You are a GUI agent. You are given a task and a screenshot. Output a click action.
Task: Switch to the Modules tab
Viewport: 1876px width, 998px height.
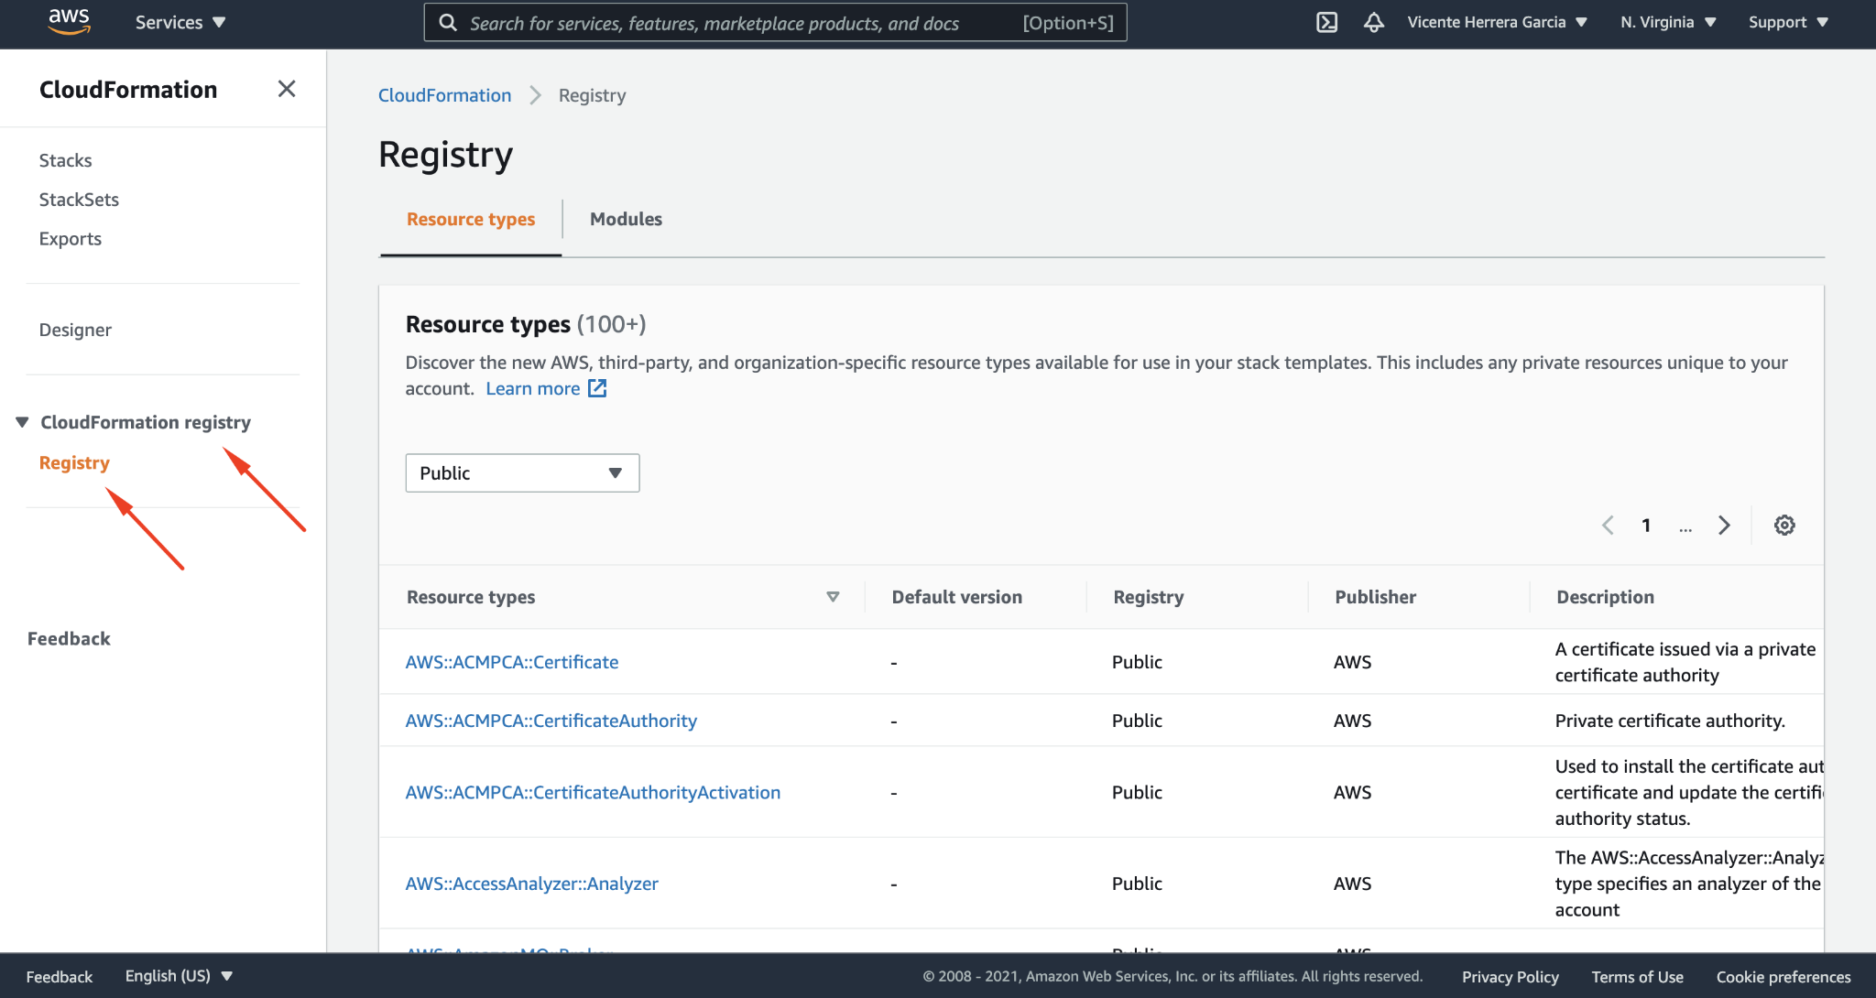click(x=626, y=220)
